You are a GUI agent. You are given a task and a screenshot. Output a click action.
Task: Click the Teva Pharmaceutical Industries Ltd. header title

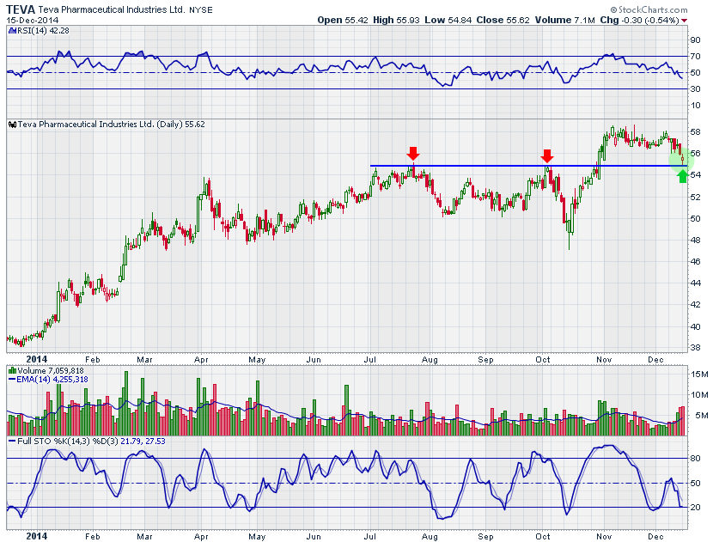click(112, 9)
